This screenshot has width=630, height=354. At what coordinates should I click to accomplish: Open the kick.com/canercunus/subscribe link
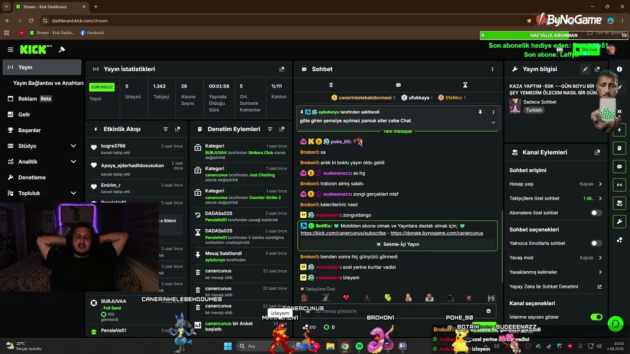tap(343, 233)
